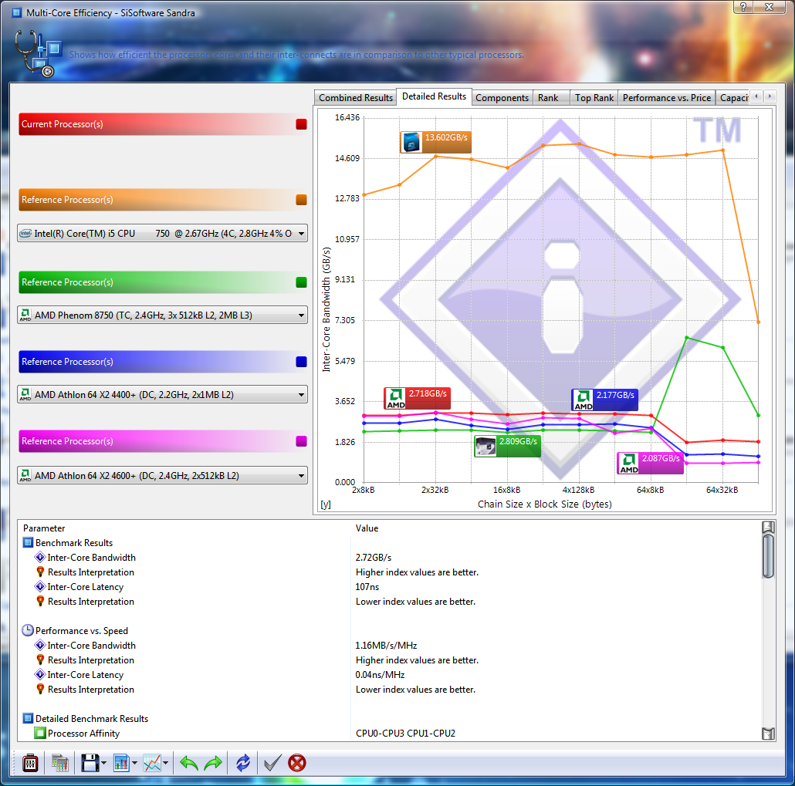Click the clock icon beside Performance vs. Speed
795x786 pixels.
[x=28, y=630]
